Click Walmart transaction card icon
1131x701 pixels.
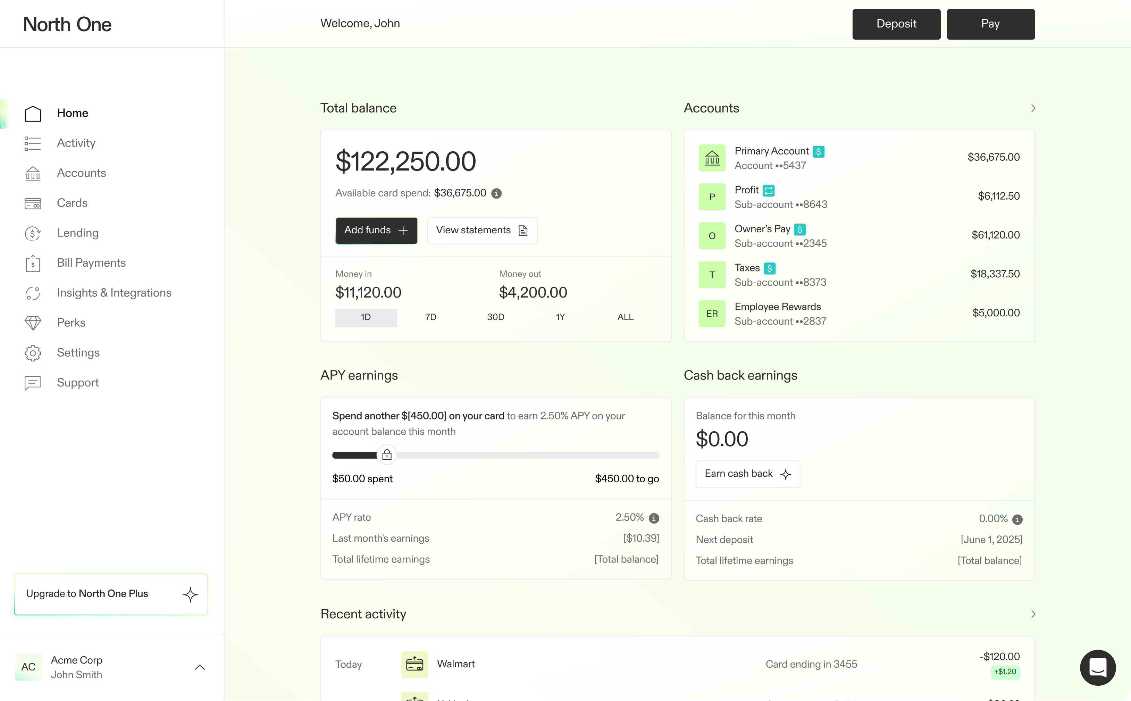coord(414,665)
